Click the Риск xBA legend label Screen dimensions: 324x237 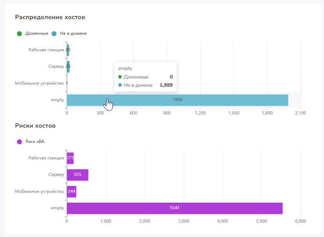[35, 142]
